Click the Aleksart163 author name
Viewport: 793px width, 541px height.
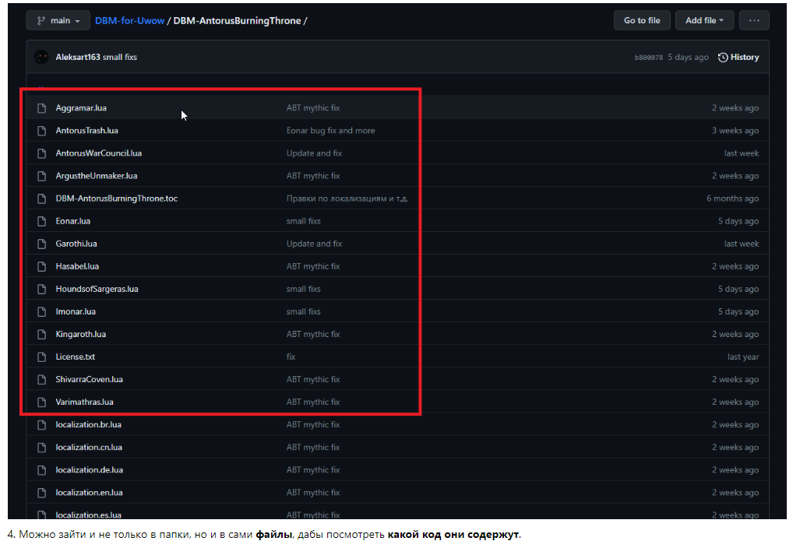tap(78, 57)
